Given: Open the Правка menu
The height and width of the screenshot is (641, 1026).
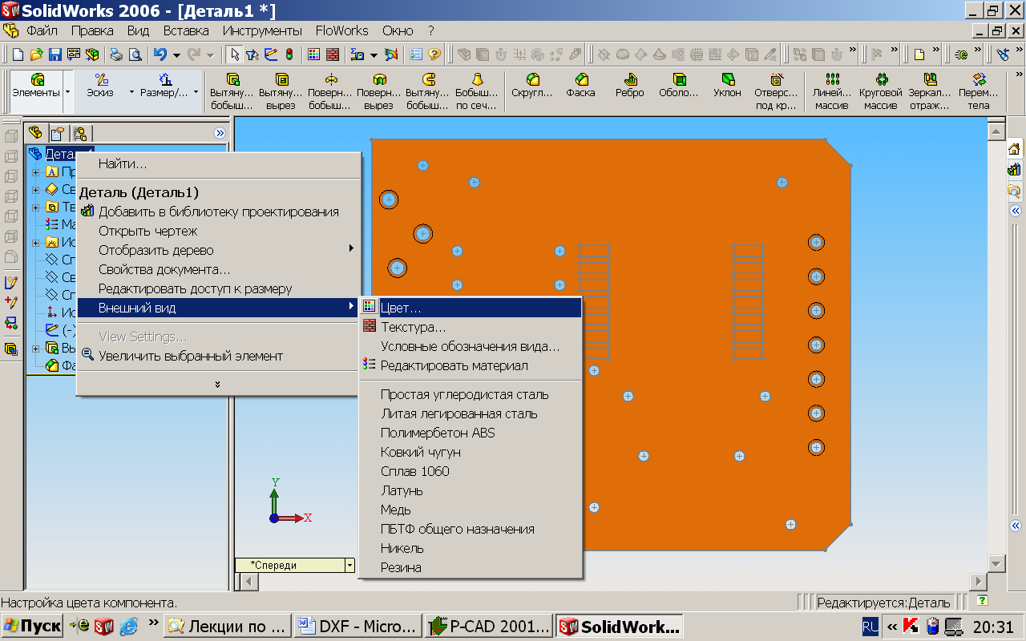Looking at the screenshot, I should click(x=92, y=30).
